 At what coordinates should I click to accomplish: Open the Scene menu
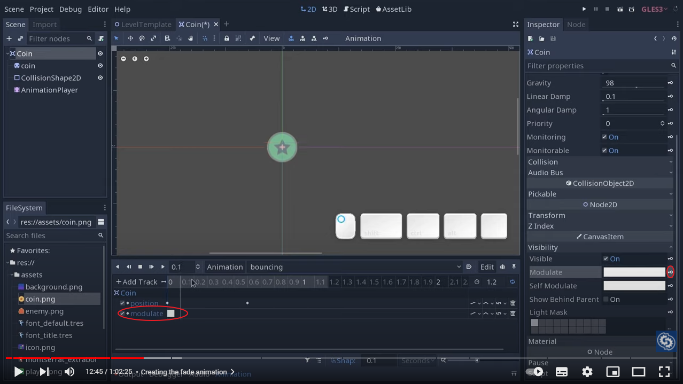pyautogui.click(x=14, y=9)
